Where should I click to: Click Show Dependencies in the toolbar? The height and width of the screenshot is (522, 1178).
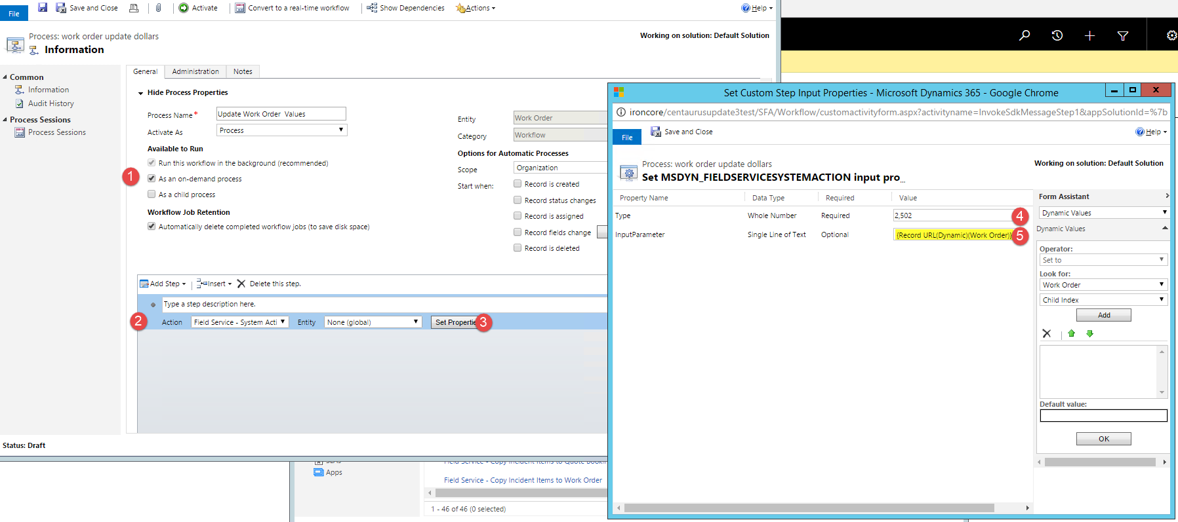click(405, 8)
